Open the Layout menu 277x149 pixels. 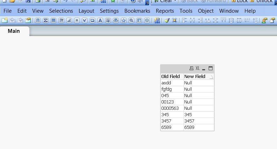[86, 11]
